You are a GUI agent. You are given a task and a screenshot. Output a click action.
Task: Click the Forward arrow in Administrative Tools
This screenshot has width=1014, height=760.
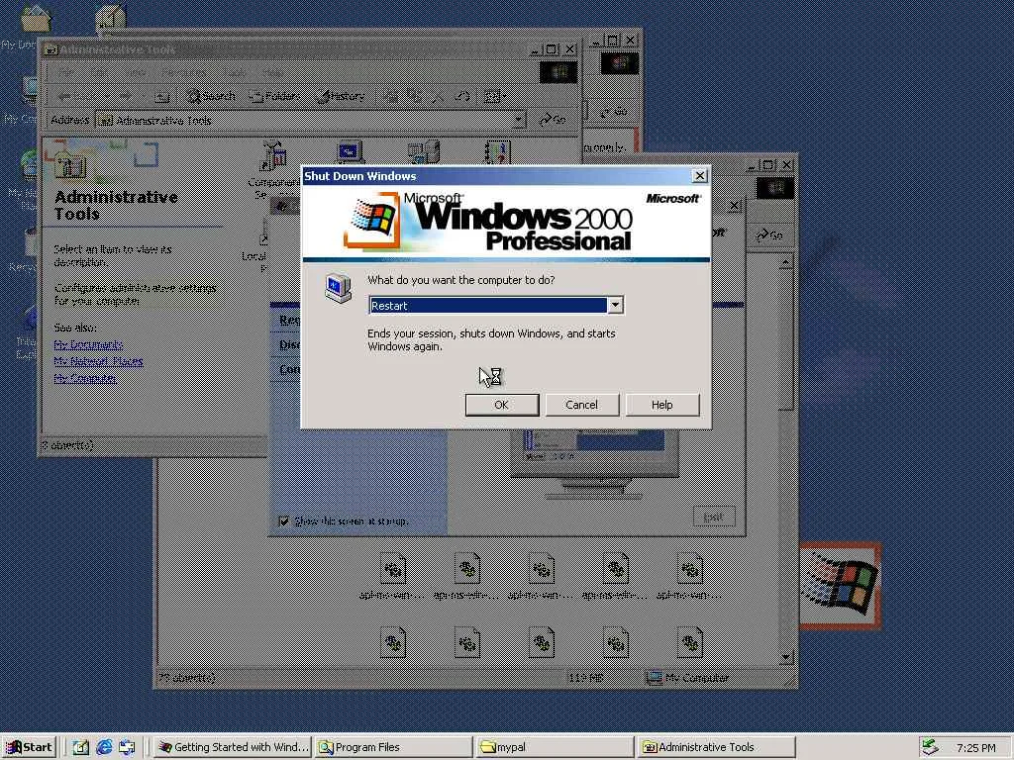coord(126,96)
